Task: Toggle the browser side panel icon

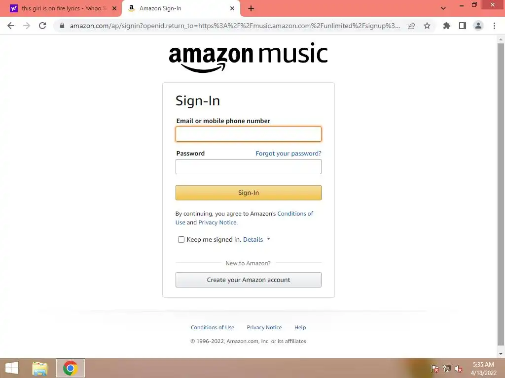Action: [463, 26]
